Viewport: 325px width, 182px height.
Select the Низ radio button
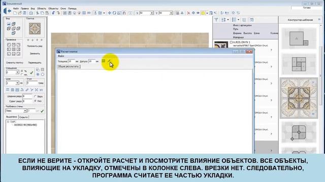pos(35,101)
